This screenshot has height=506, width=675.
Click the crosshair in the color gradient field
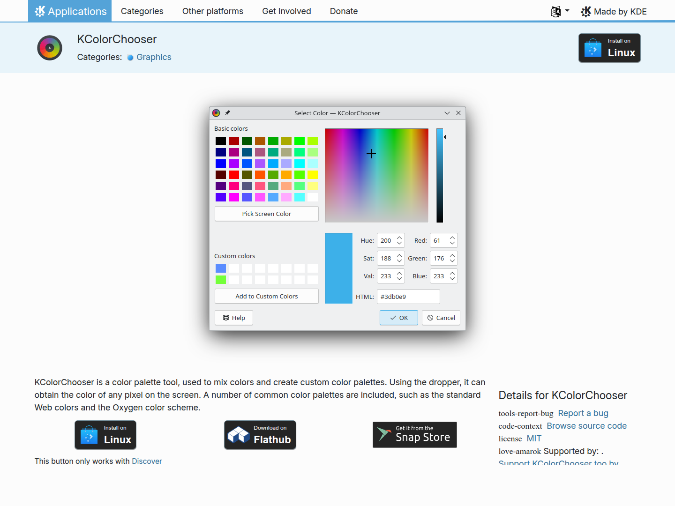(371, 154)
